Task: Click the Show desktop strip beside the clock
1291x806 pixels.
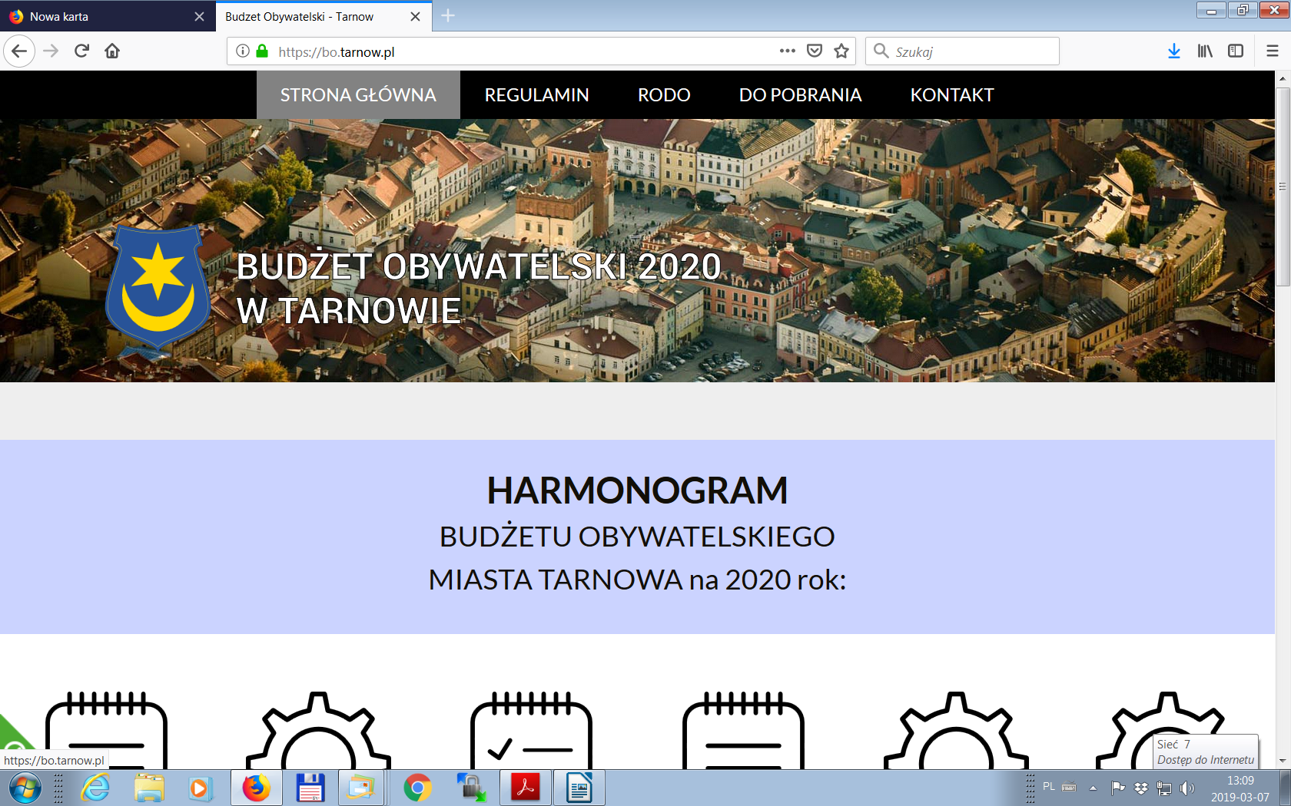Action: point(1284,788)
